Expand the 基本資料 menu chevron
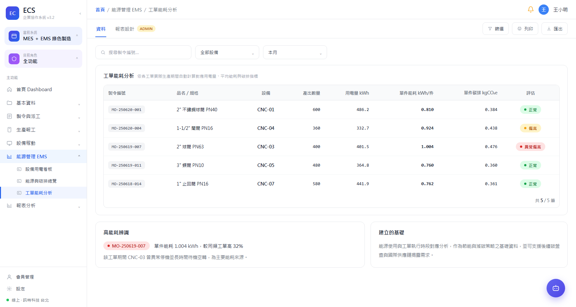Screen dimensions: 576x307 point(79,104)
